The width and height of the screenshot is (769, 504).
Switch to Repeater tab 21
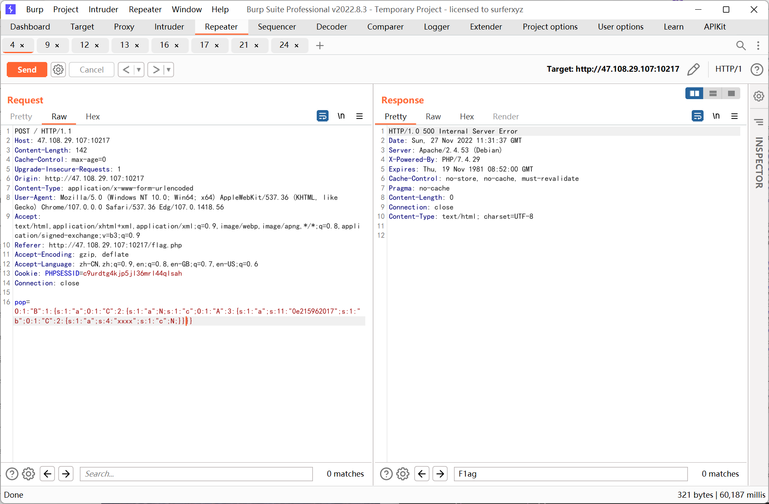tap(244, 45)
